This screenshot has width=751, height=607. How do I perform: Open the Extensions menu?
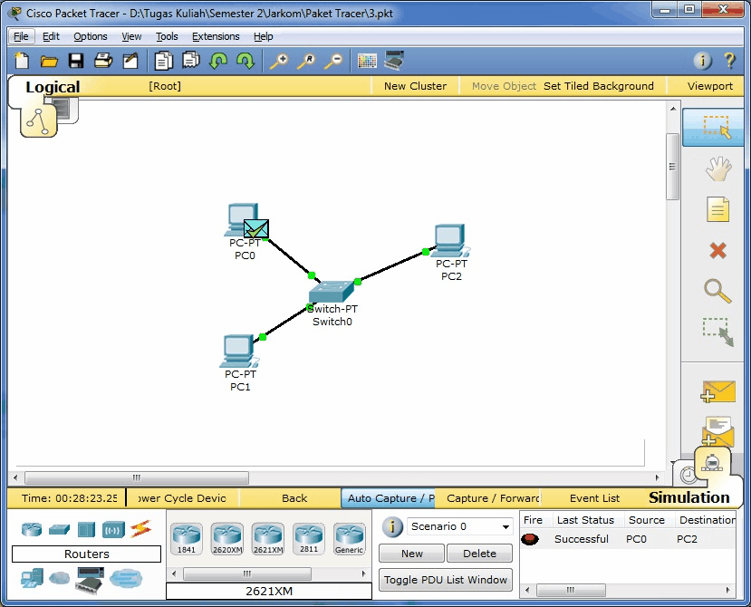tap(216, 36)
